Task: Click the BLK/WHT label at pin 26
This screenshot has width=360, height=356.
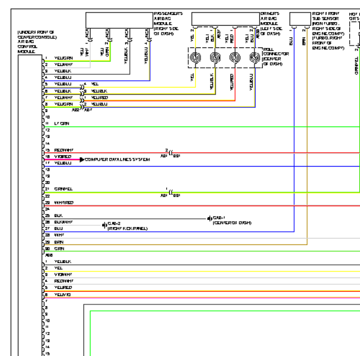Action: tap(64, 222)
